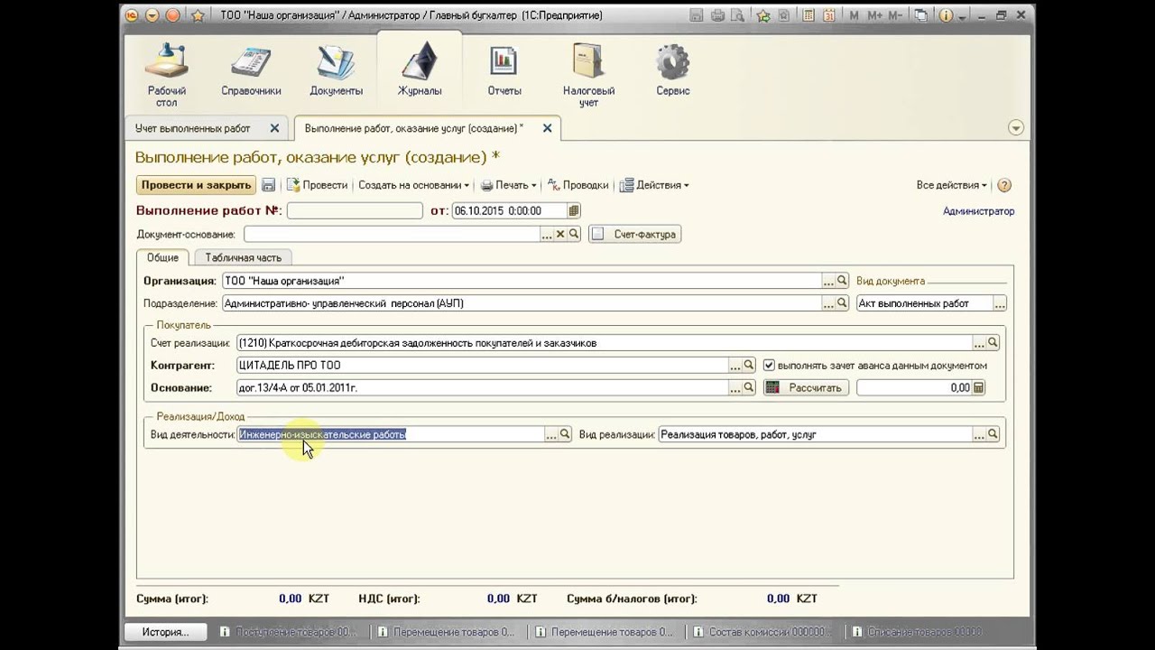1155x650 pixels.
Task: Toggle выполнять зачет аванса данным документом checkbox
Action: pyautogui.click(x=769, y=366)
